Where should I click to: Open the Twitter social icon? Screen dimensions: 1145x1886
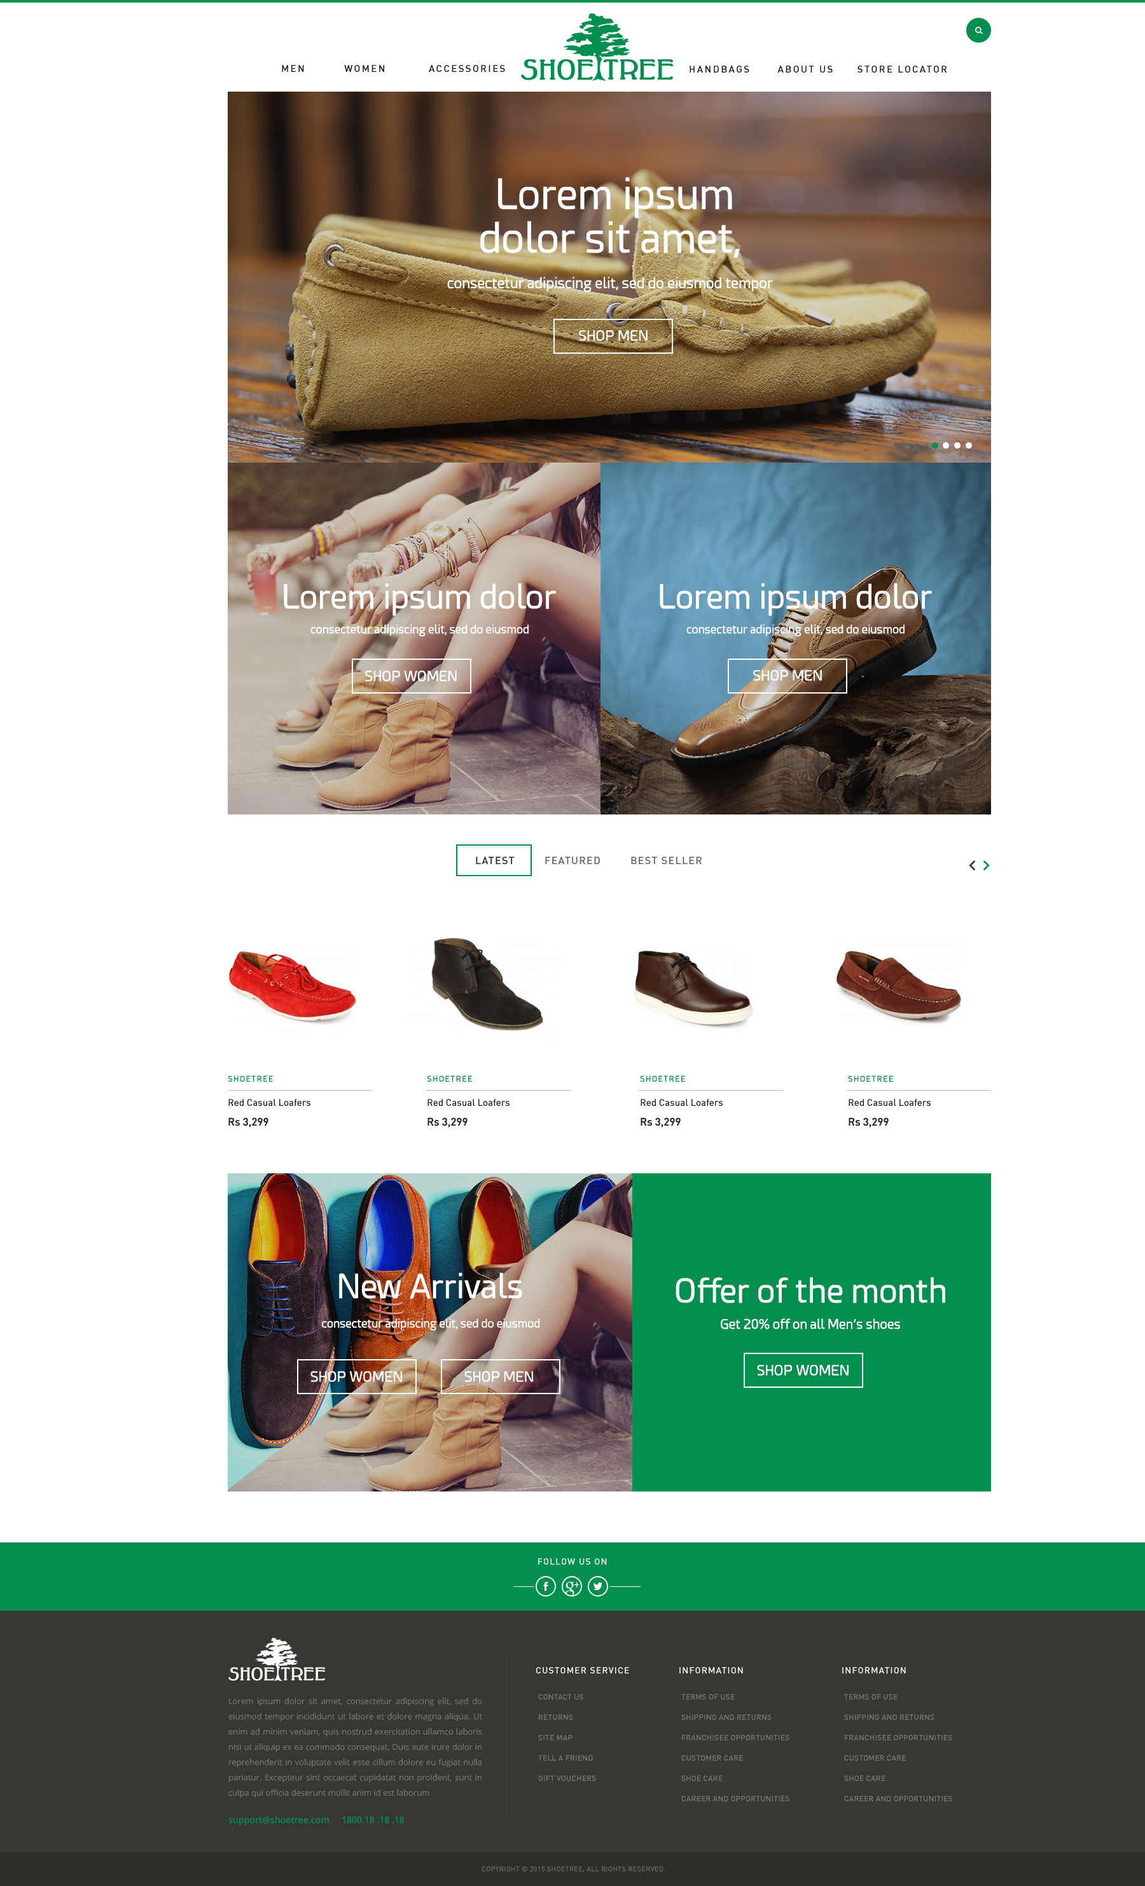click(x=598, y=1586)
